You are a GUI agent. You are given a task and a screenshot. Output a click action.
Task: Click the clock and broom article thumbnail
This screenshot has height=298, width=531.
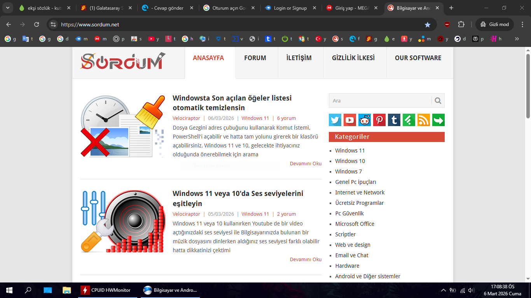click(123, 126)
